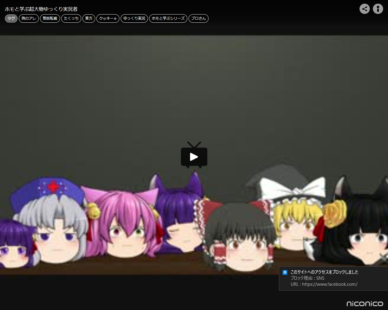The width and height of the screenshot is (388, 310).
Task: Click the access blocked notification message
Action: point(324,272)
